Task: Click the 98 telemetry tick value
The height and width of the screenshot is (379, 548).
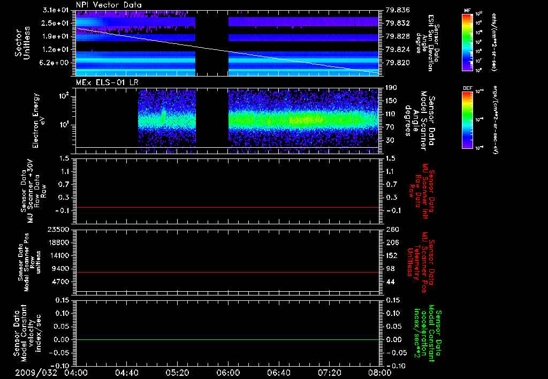Action: coord(390,269)
